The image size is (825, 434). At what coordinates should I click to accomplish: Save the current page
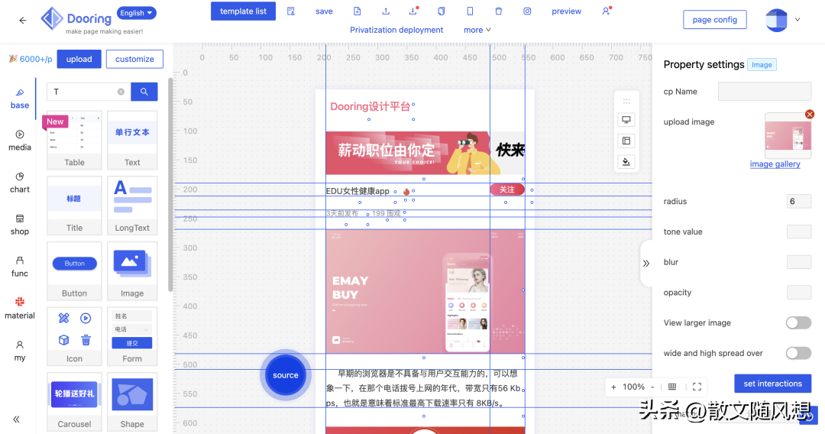click(x=324, y=11)
